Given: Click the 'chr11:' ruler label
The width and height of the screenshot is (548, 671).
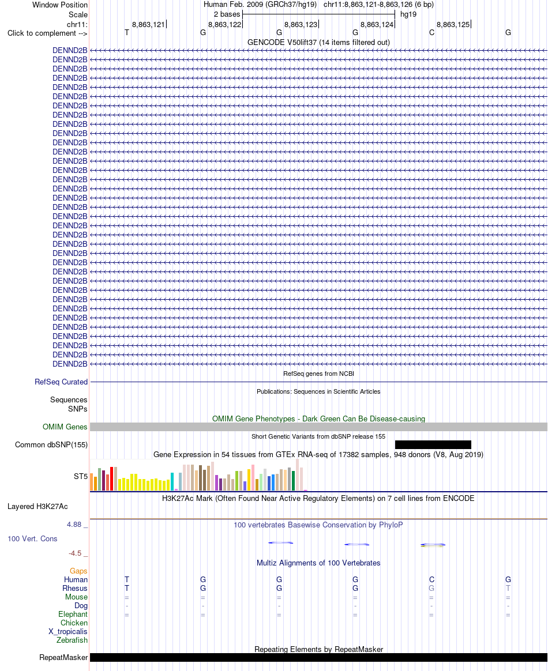Looking at the screenshot, I should point(77,24).
